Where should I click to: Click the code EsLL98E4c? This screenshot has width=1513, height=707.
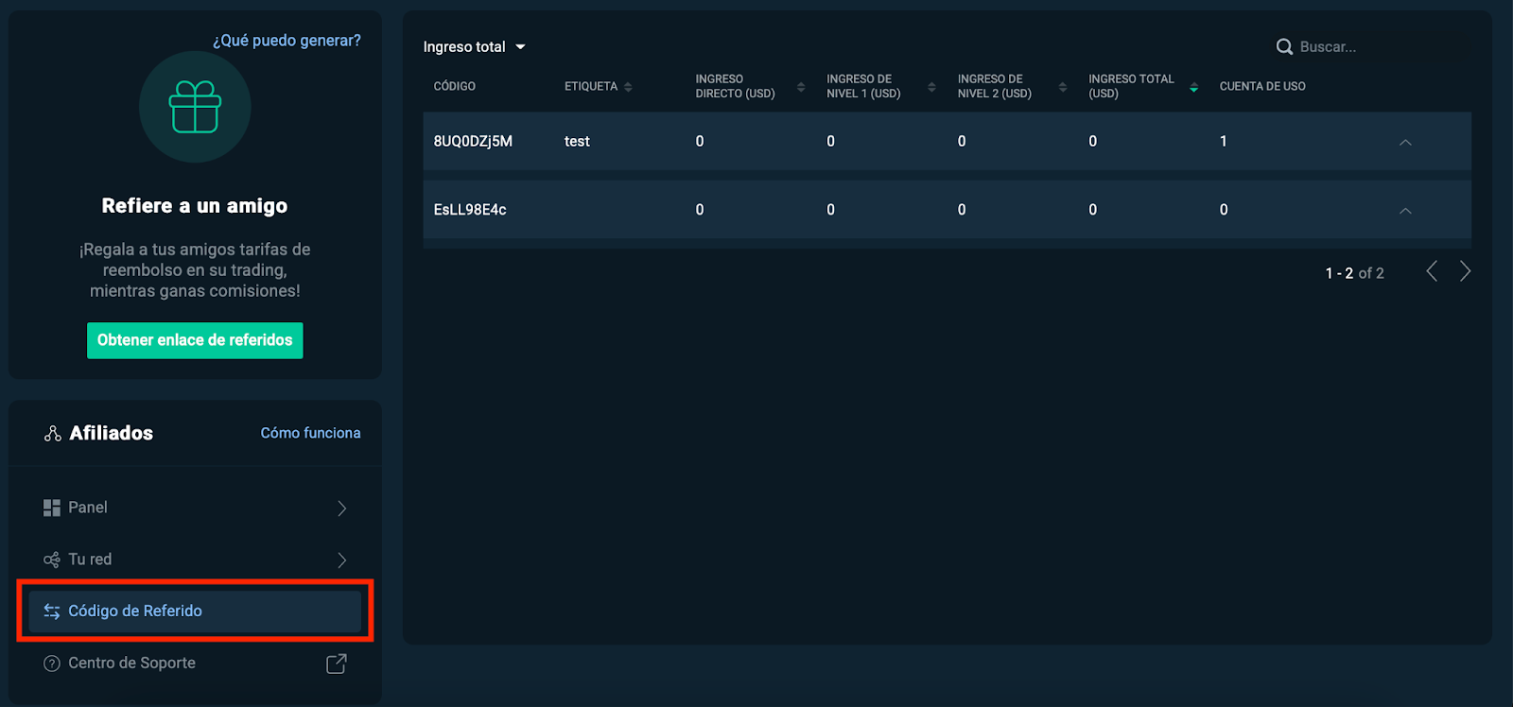point(470,210)
